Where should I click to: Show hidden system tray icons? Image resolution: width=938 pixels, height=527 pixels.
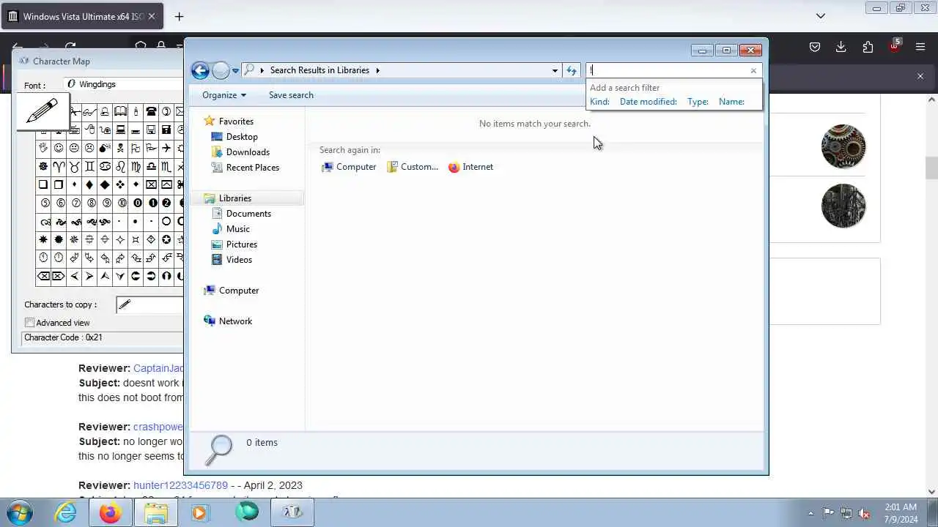(810, 513)
